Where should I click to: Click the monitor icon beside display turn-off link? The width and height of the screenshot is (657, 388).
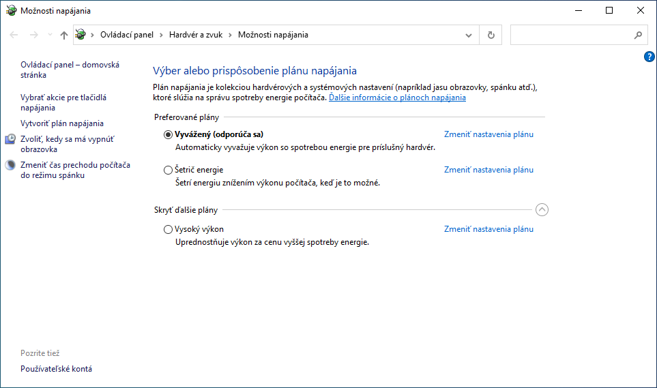pos(10,139)
